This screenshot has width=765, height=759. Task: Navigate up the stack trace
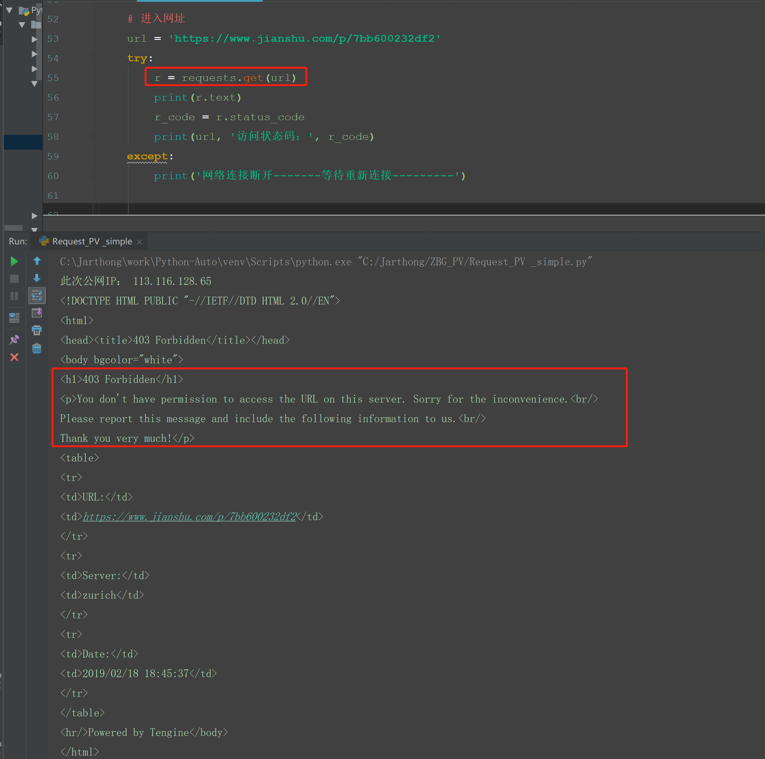37,261
